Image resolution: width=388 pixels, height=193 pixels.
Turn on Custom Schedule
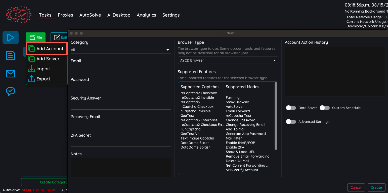pyautogui.click(x=324, y=108)
